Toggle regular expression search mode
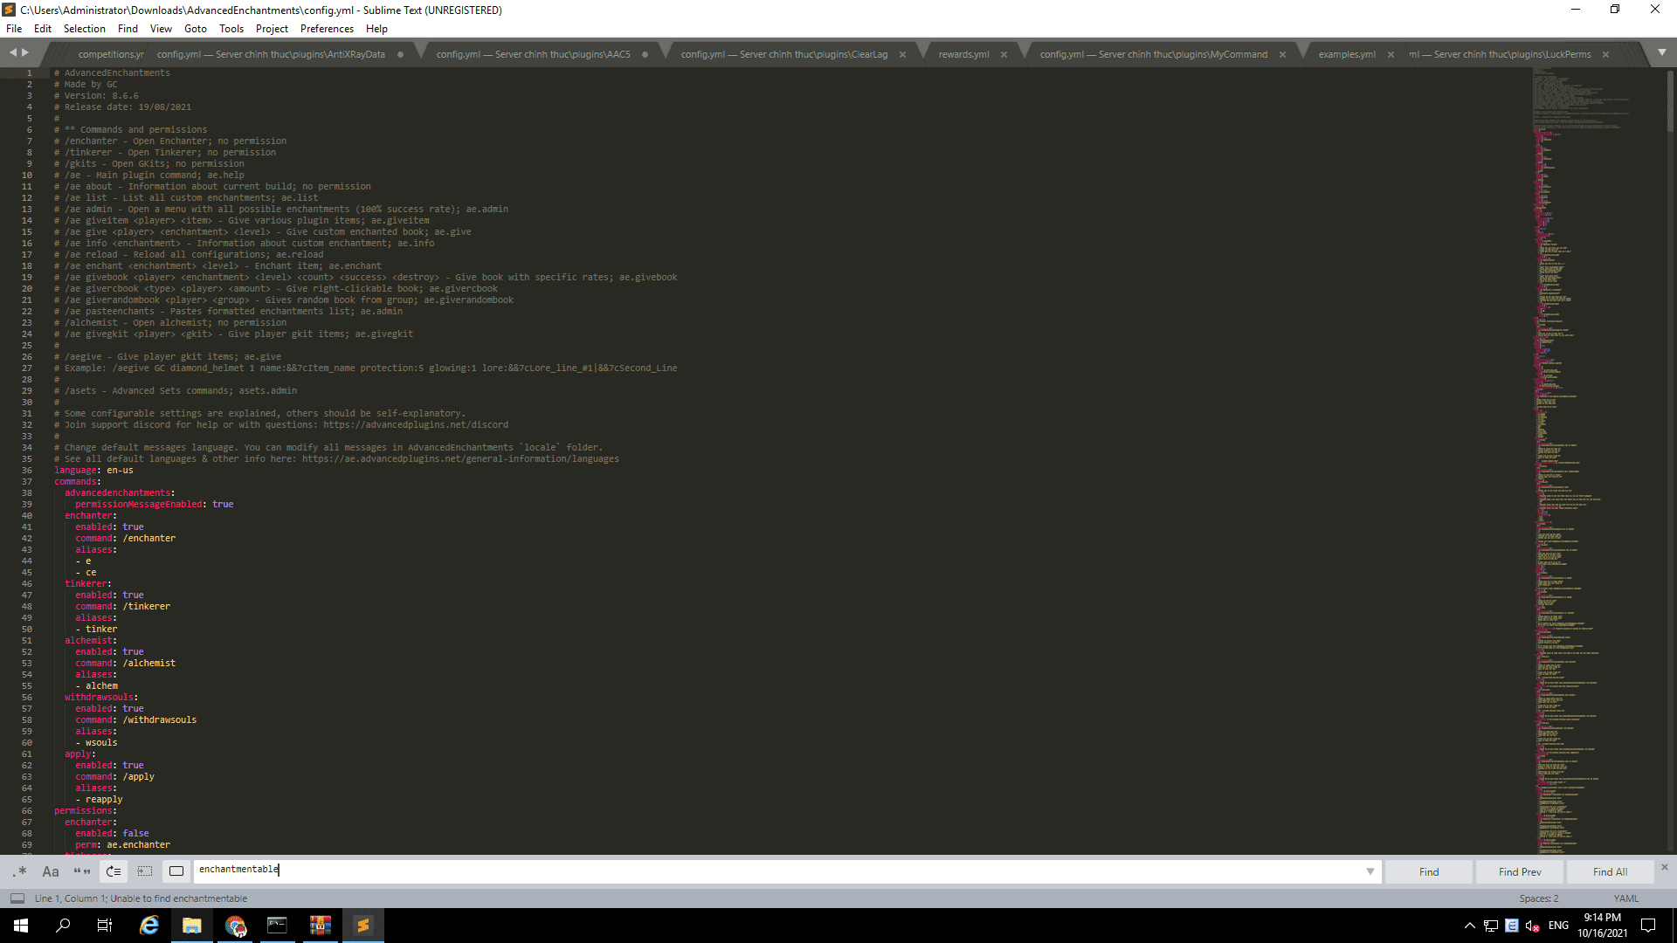1677x943 pixels. [x=20, y=871]
